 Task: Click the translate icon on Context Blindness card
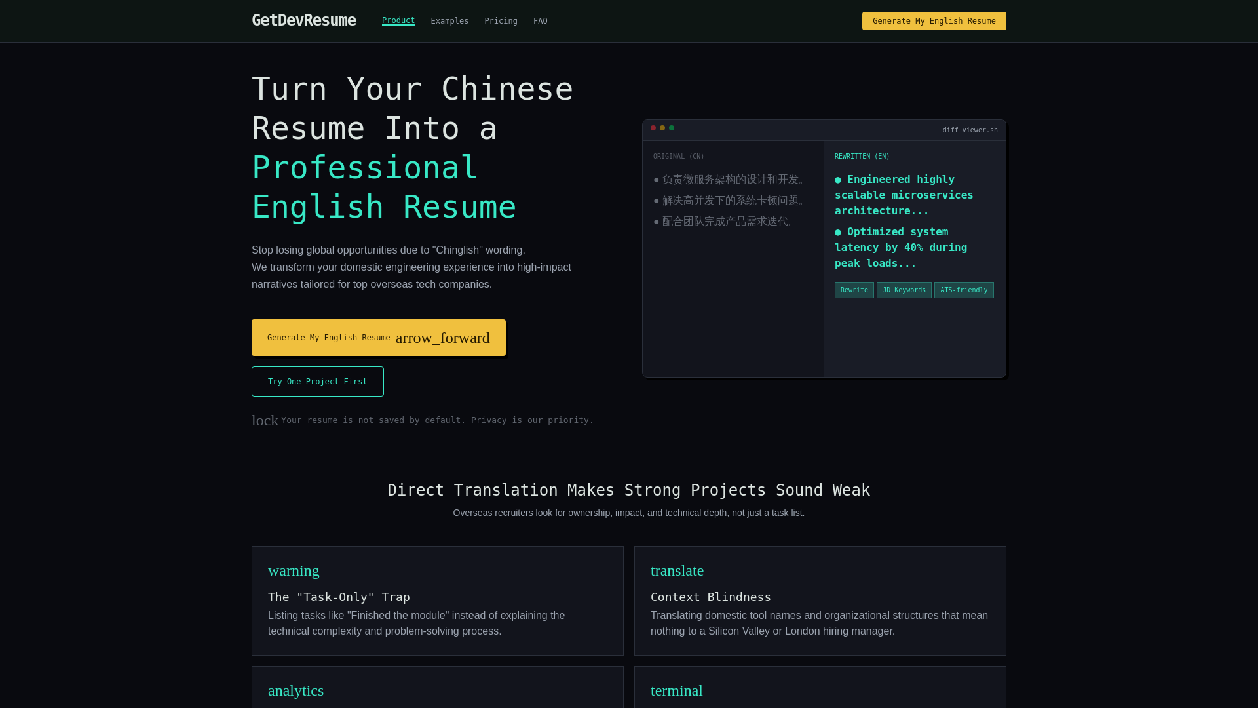[x=677, y=570]
